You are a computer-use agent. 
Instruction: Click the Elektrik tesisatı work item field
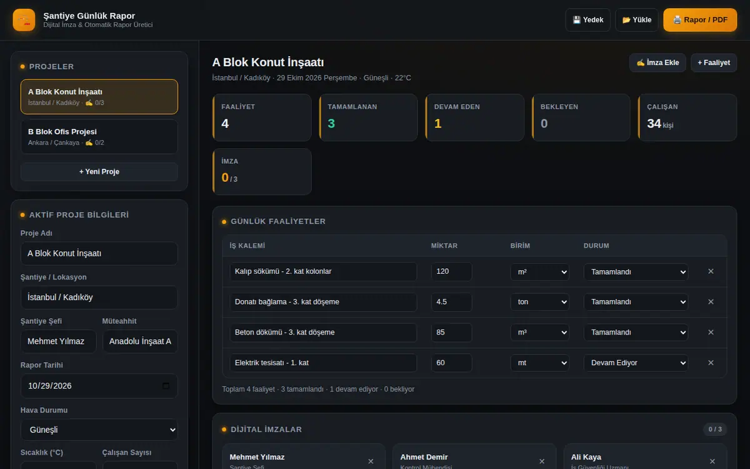click(323, 363)
